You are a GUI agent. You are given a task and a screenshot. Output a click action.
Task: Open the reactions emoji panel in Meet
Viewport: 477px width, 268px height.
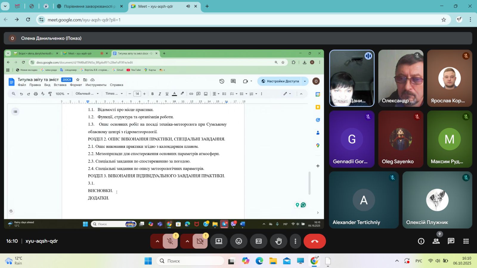click(238, 241)
